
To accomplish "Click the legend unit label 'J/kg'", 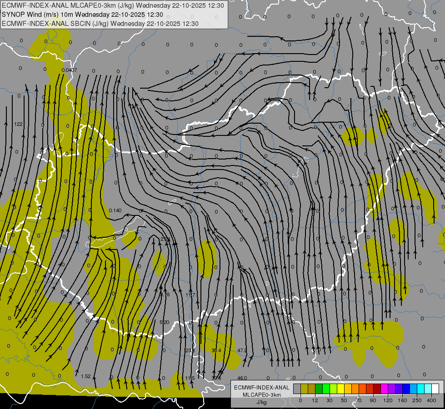I will pos(261,402).
